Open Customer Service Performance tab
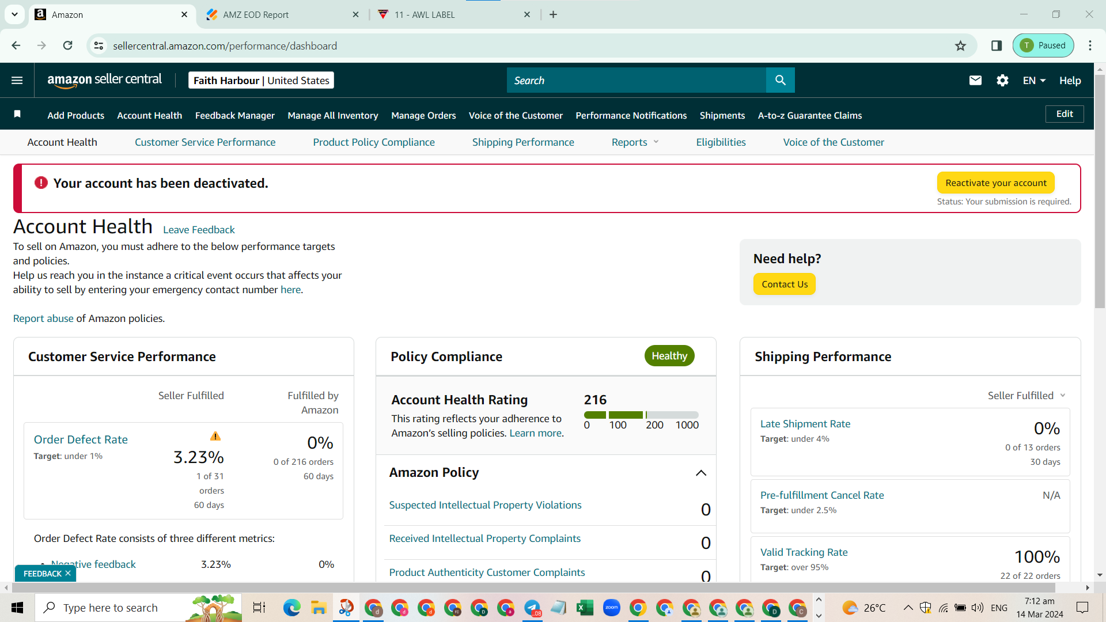 (x=205, y=142)
